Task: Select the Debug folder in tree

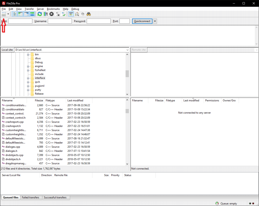Action: [x=39, y=62]
